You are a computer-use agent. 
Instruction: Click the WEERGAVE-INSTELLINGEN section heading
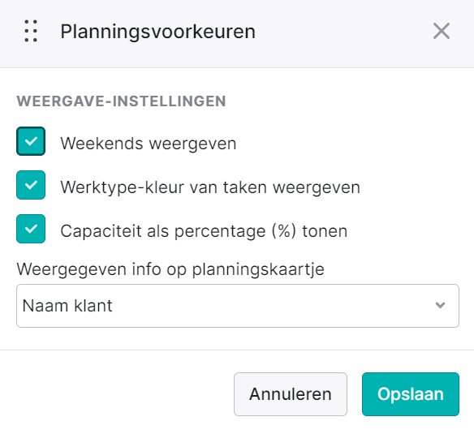[x=121, y=101]
